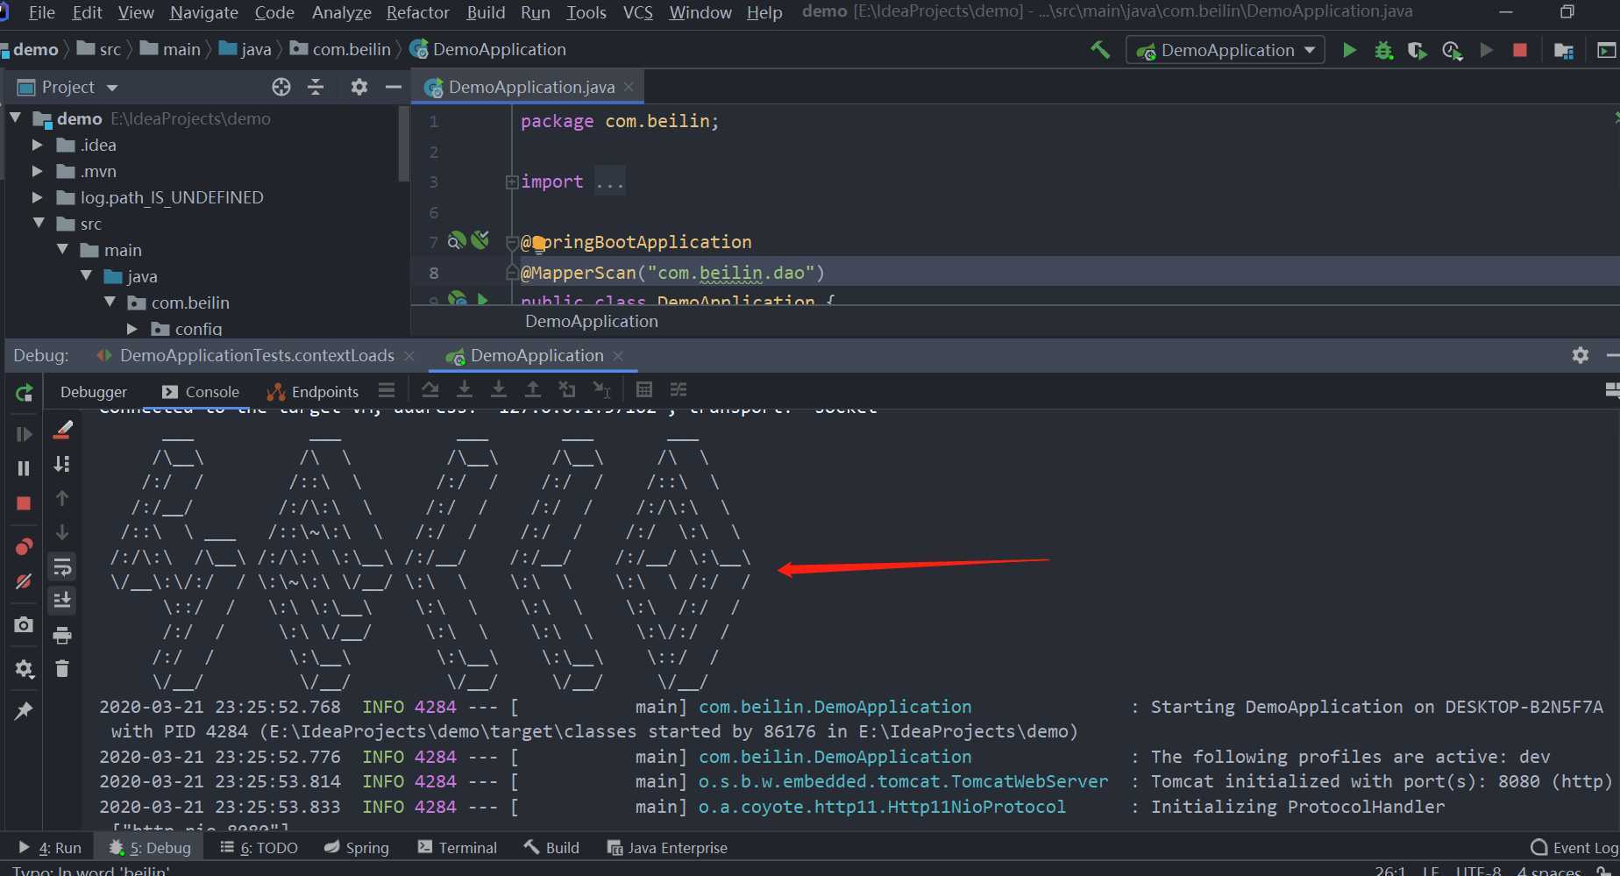Click TomcatWebServer logger link in console
The width and height of the screenshot is (1620, 876).
tap(903, 781)
